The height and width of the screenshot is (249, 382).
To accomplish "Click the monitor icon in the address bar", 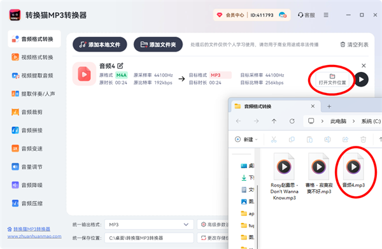I will (311, 121).
